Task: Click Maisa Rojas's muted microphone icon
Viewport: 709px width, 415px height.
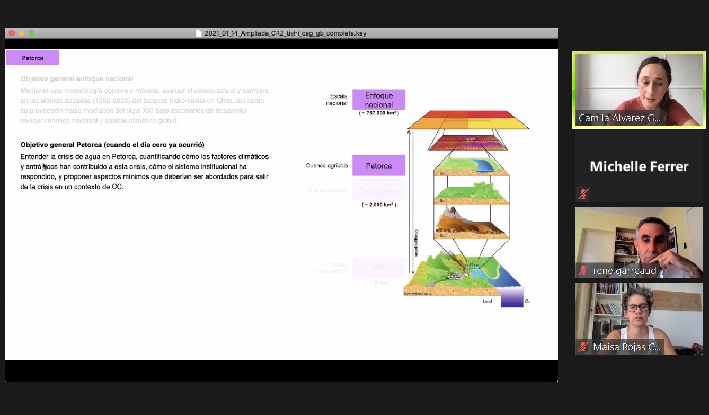Action: (x=583, y=347)
